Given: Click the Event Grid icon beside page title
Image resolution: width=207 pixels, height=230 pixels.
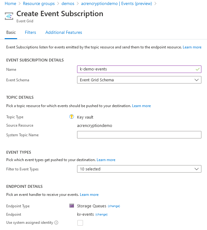Looking at the screenshot, I should point(9,16).
